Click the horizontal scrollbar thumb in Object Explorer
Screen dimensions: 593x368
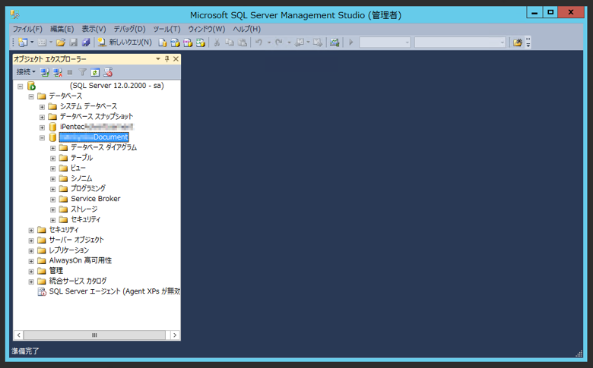tap(94, 335)
